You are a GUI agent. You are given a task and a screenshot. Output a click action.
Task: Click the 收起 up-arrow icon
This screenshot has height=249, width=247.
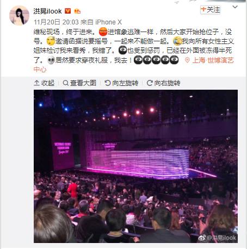[x=36, y=83]
